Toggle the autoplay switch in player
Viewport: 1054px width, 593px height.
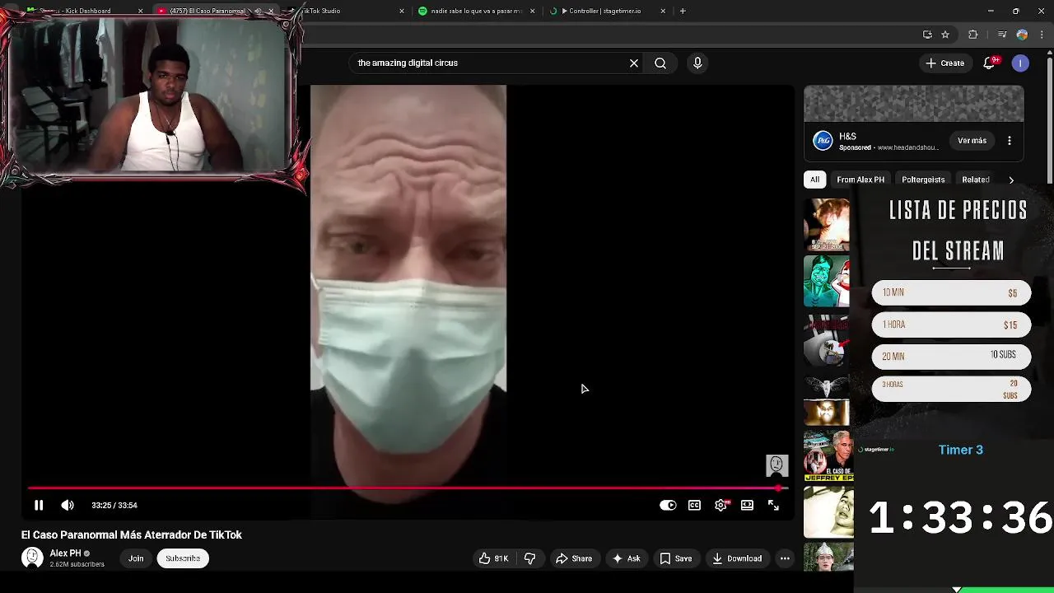coord(668,505)
